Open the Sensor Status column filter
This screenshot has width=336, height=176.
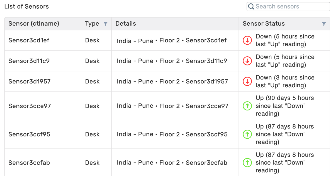[324, 24]
